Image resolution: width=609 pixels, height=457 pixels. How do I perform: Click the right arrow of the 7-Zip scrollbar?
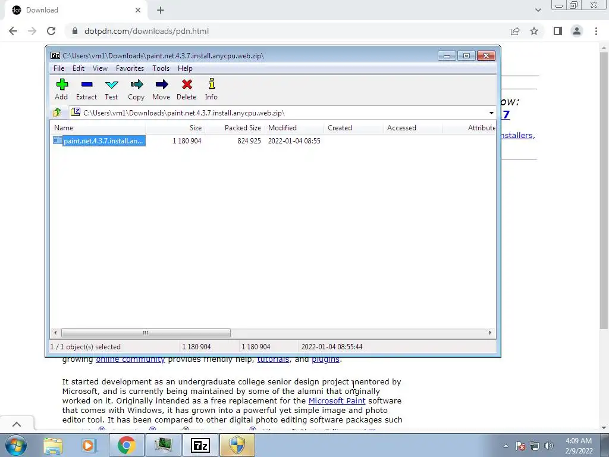click(x=490, y=333)
